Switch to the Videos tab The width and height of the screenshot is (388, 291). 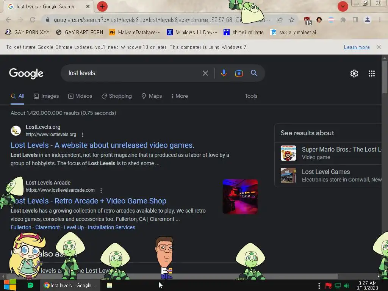(x=80, y=96)
